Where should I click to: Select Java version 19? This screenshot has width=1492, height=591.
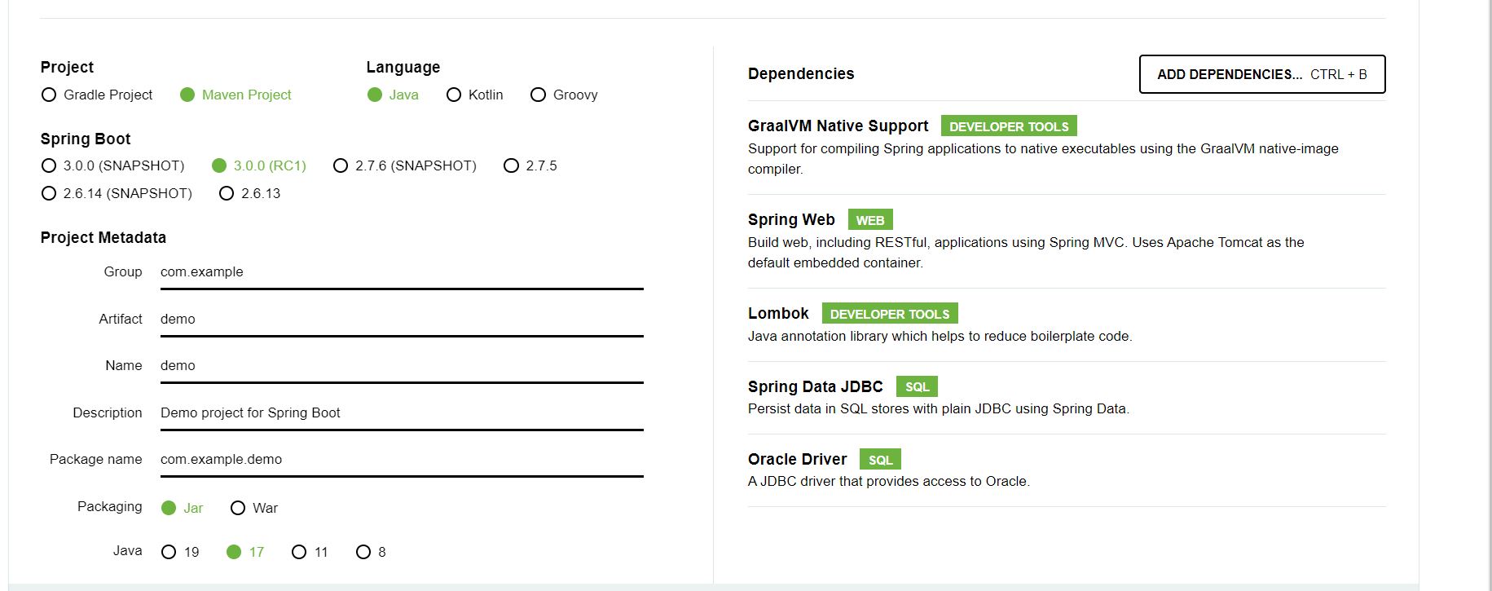pyautogui.click(x=180, y=552)
